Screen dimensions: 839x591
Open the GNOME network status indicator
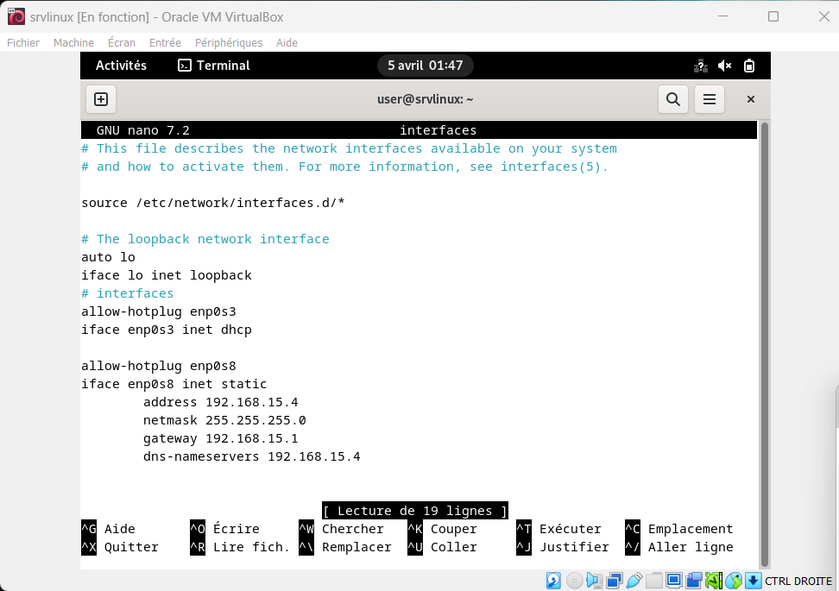701,66
